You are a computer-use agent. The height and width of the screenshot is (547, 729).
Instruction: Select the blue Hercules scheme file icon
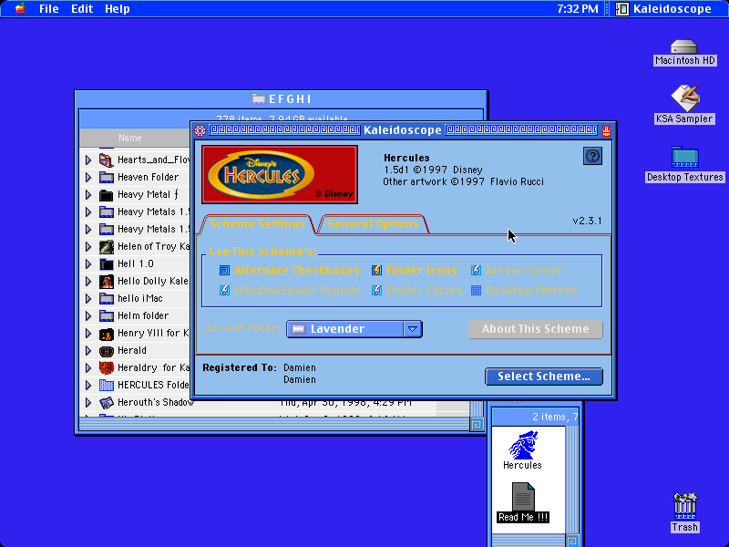pos(523,445)
